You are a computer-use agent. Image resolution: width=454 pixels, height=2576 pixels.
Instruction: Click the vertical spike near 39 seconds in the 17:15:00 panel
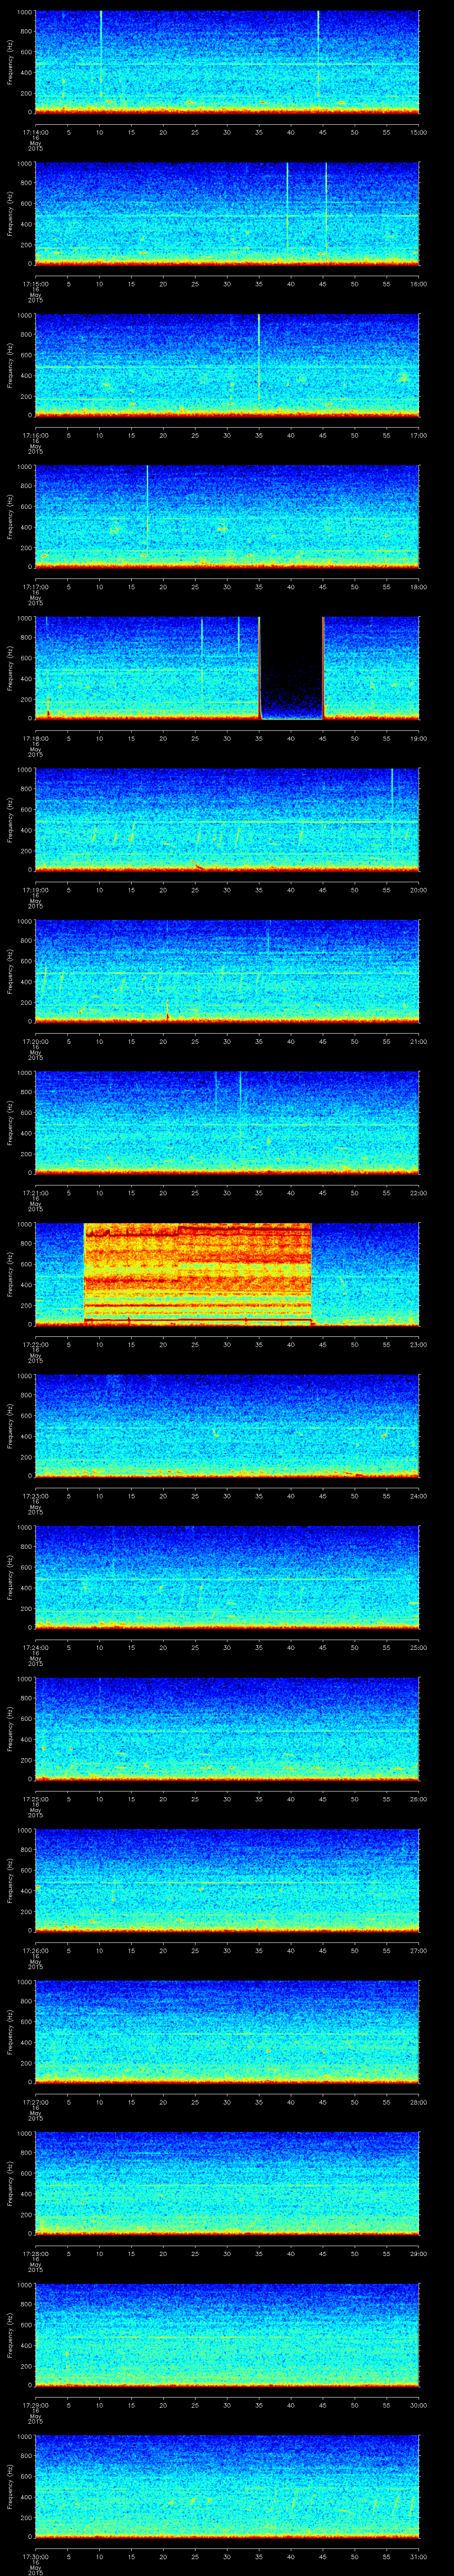coord(287,207)
